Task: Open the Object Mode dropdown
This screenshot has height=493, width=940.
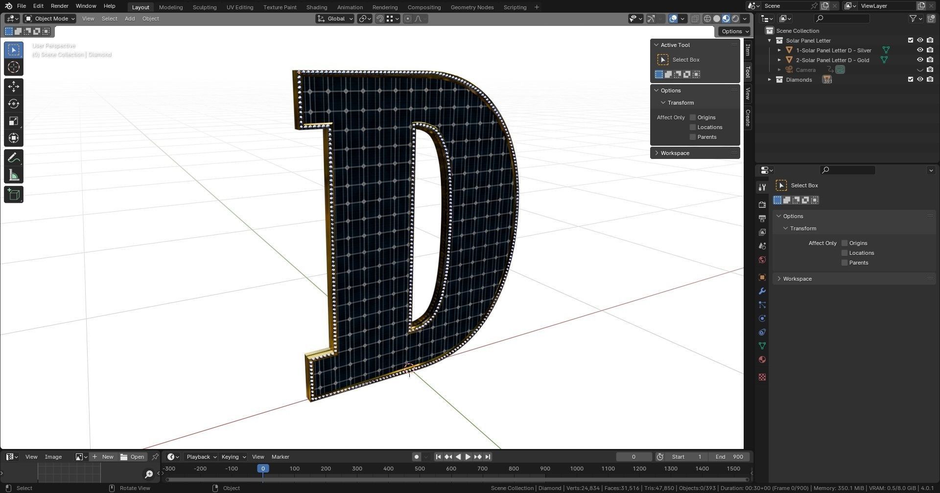Action: click(x=50, y=19)
